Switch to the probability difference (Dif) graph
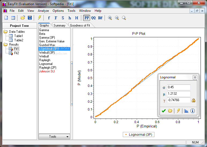 [100, 18]
